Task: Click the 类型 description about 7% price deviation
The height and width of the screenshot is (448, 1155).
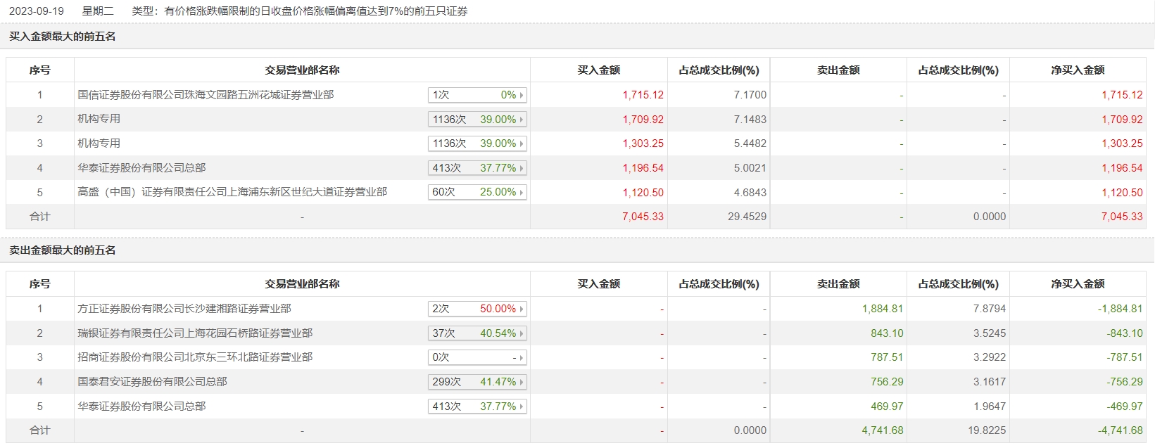Action: tap(300, 11)
